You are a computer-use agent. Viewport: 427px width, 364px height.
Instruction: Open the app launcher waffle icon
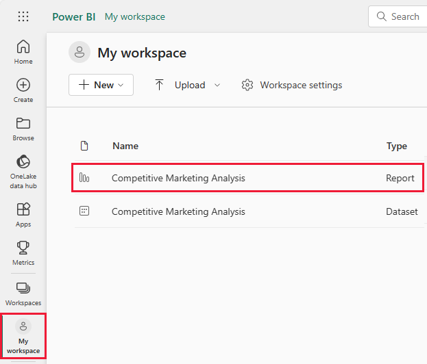tap(23, 16)
